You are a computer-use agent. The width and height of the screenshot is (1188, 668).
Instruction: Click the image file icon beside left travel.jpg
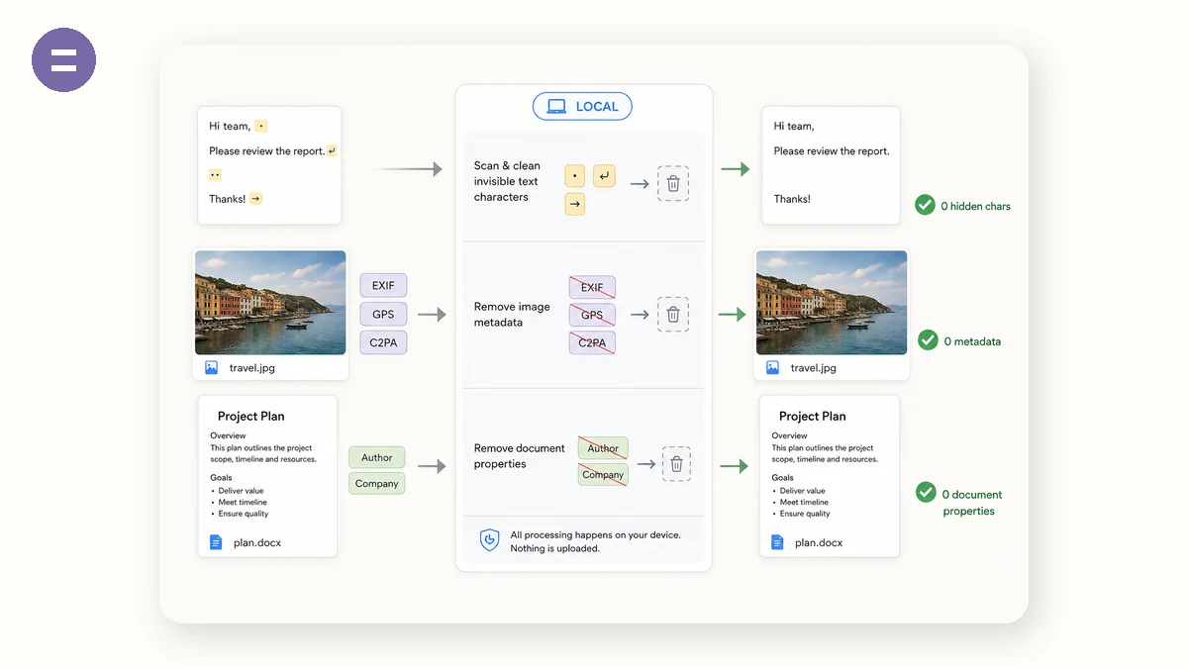click(211, 367)
